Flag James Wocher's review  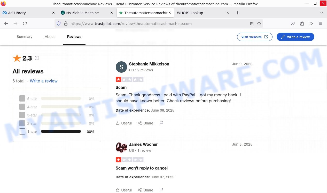point(161,190)
